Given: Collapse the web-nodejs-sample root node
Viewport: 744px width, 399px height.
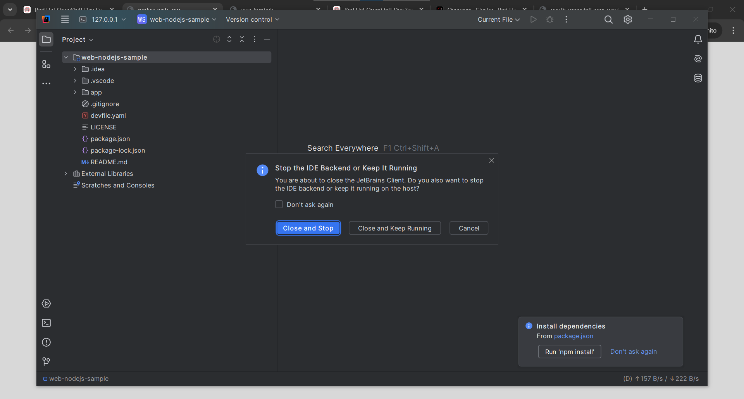Looking at the screenshot, I should (66, 57).
